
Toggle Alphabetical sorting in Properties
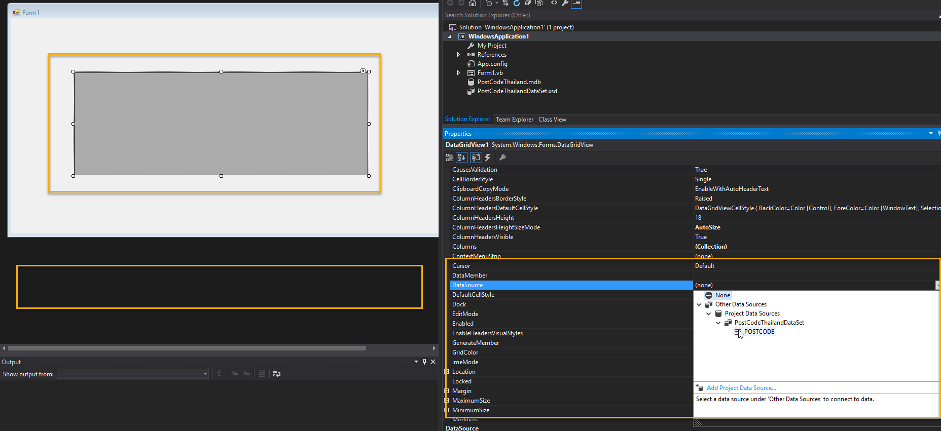[x=461, y=158]
